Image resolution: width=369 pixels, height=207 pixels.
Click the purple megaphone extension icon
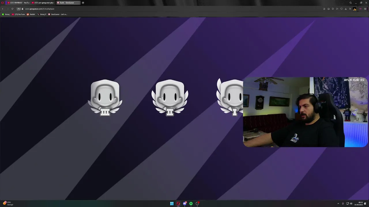360,9
